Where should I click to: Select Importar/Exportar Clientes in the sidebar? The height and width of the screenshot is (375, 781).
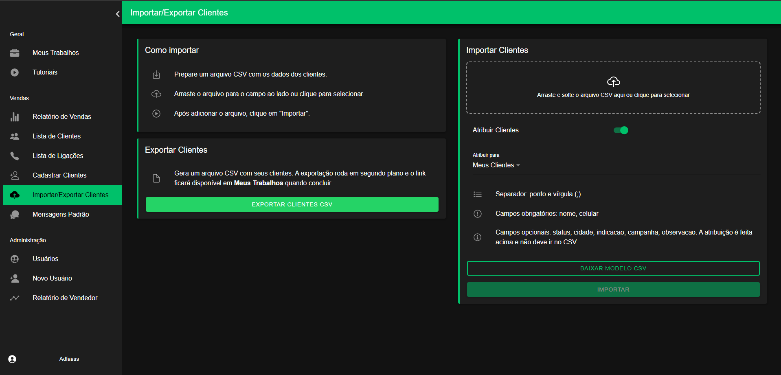(x=70, y=195)
